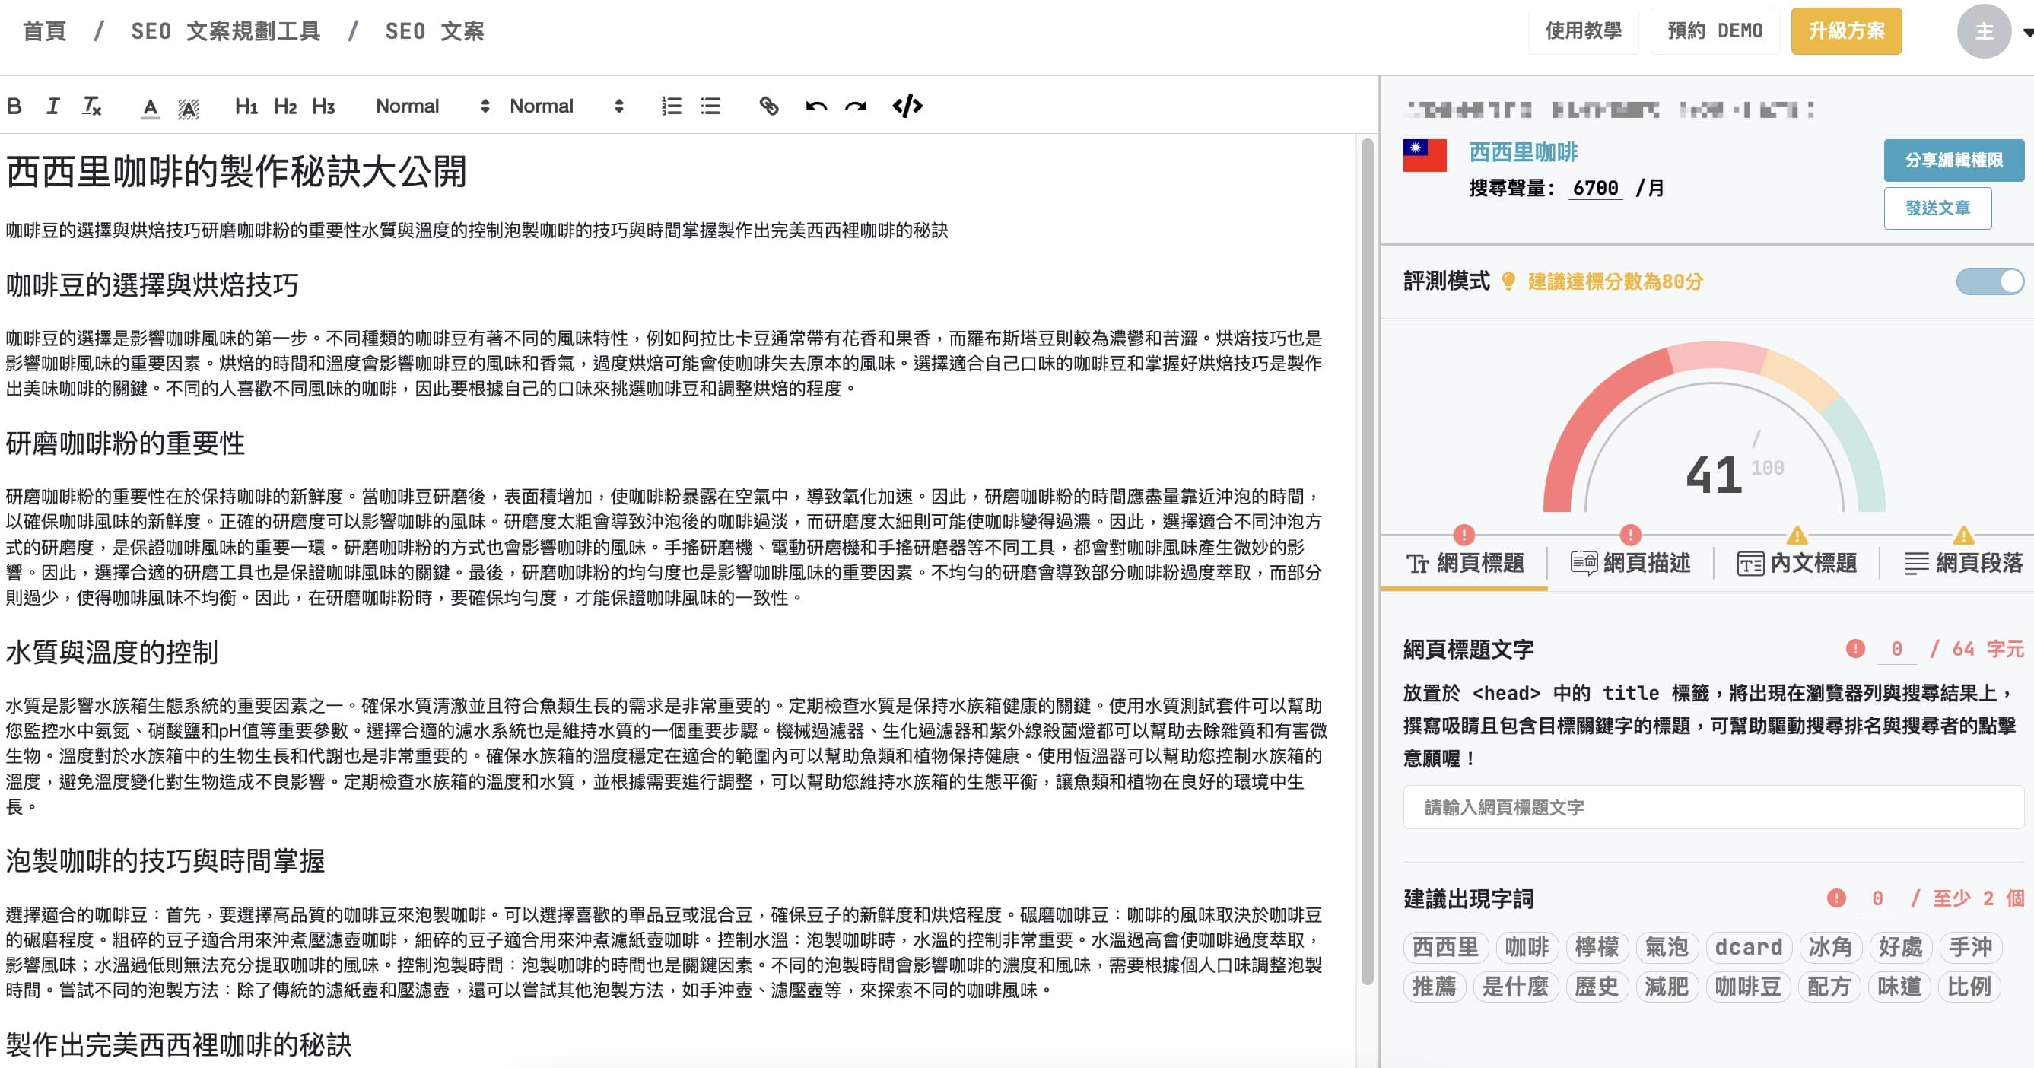This screenshot has width=2034, height=1068.
Task: Open the code view editor
Action: coord(907,106)
